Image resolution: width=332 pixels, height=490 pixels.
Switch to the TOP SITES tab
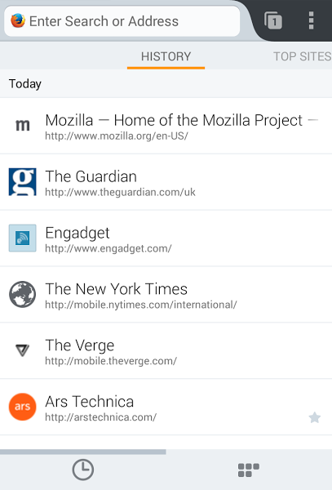click(302, 56)
